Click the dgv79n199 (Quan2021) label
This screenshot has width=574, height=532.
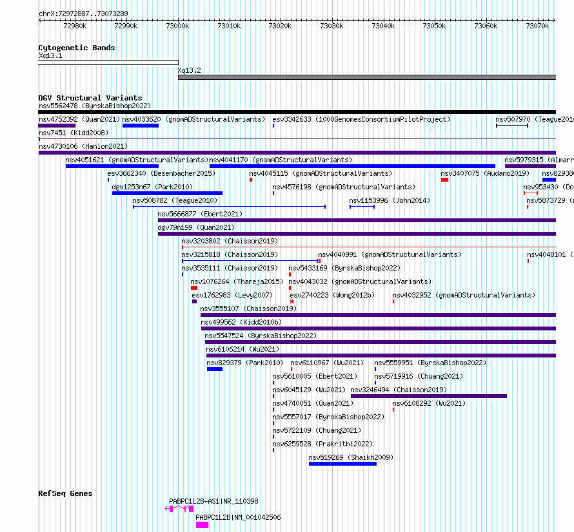click(x=196, y=228)
